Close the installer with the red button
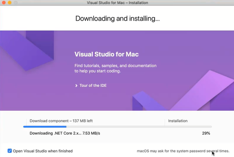The height and width of the screenshot is (157, 234). click(4, 2)
